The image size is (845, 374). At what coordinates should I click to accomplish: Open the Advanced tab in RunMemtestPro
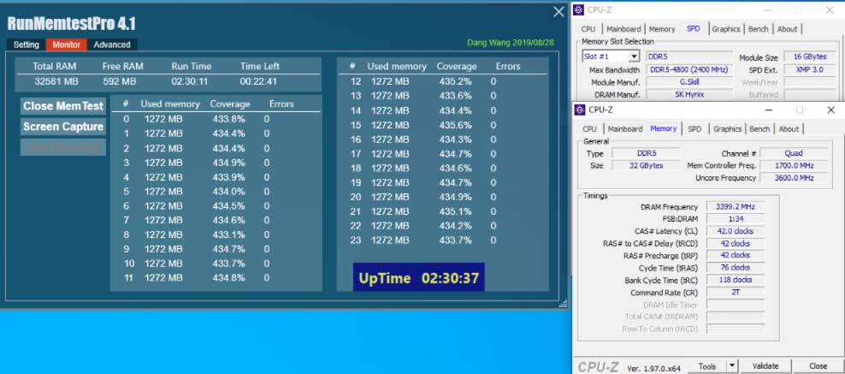[112, 45]
